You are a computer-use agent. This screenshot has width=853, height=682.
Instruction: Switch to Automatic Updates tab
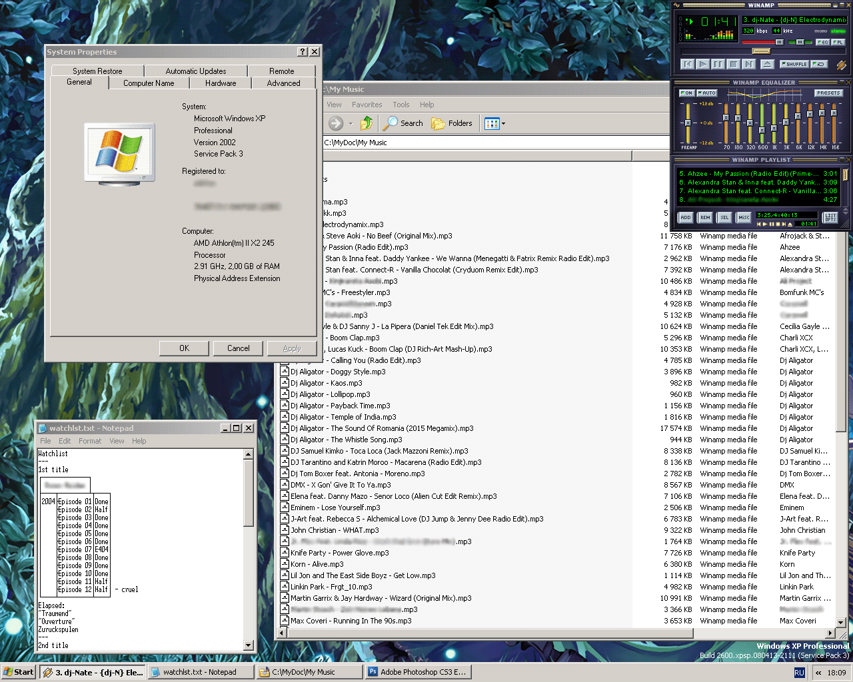tap(196, 71)
